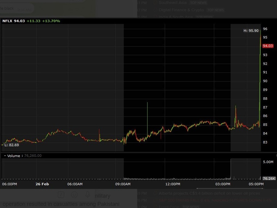Select the H: 95.90 high price label

[x=251, y=31]
